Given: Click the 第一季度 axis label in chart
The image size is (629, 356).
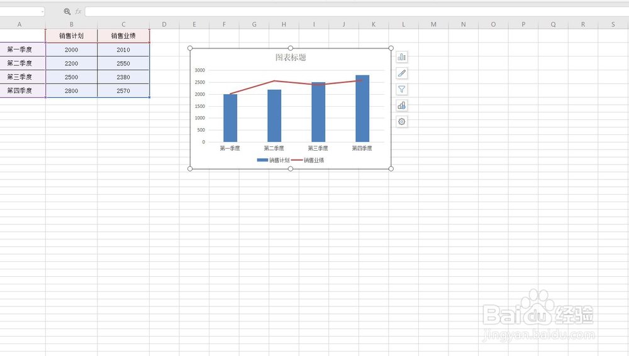Looking at the screenshot, I should (x=230, y=148).
